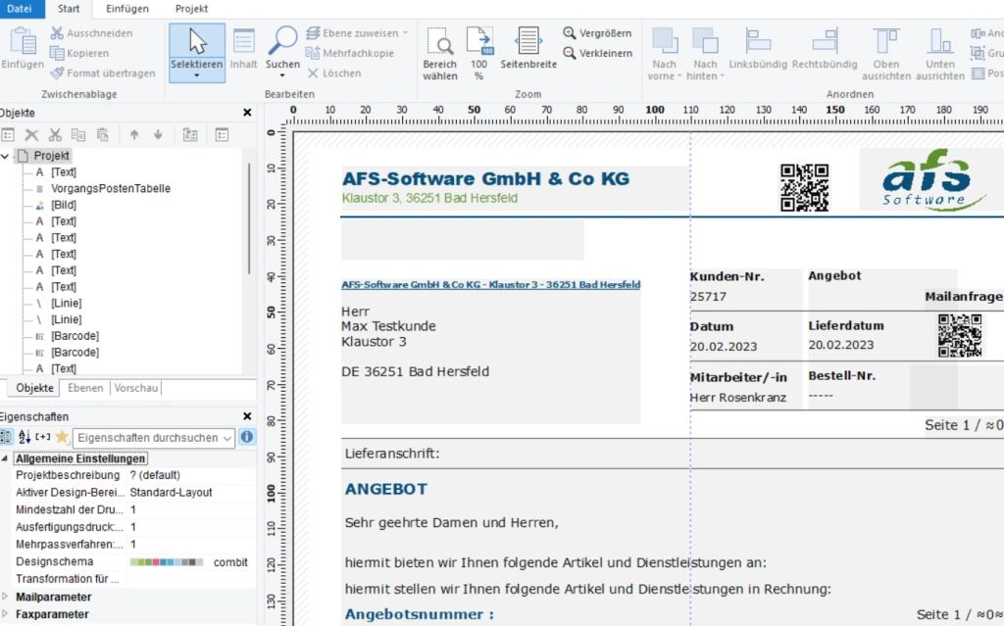Screen dimensions: 1004x626
Task: Click Löschen in the Bearbeiten group
Action: click(333, 72)
